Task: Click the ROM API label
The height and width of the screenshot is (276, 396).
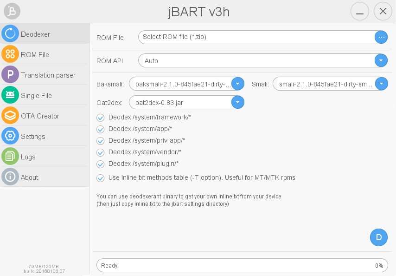Action: (109, 61)
